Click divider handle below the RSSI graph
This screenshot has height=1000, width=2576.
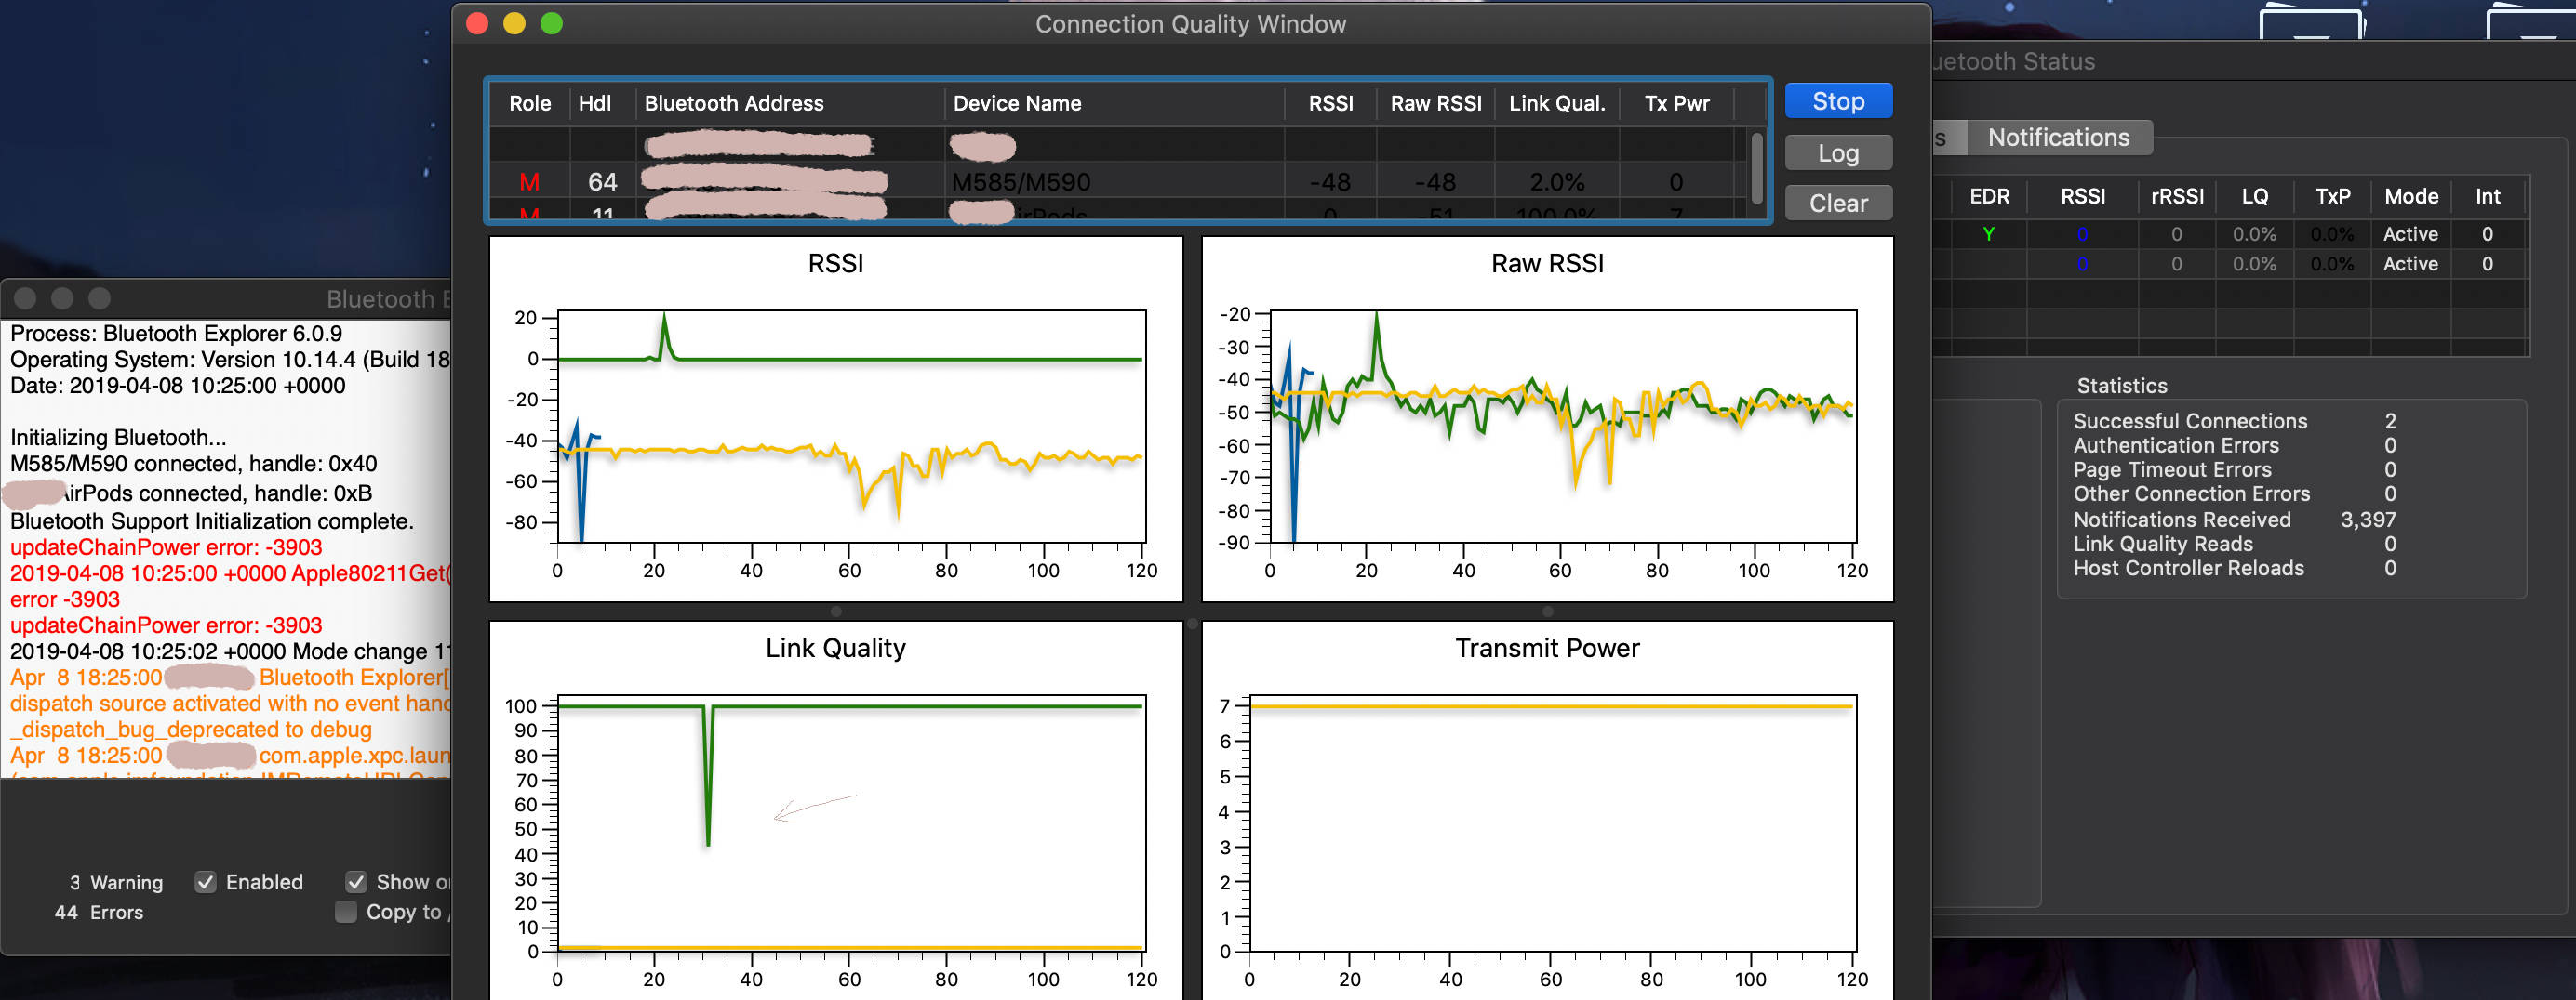[836, 612]
